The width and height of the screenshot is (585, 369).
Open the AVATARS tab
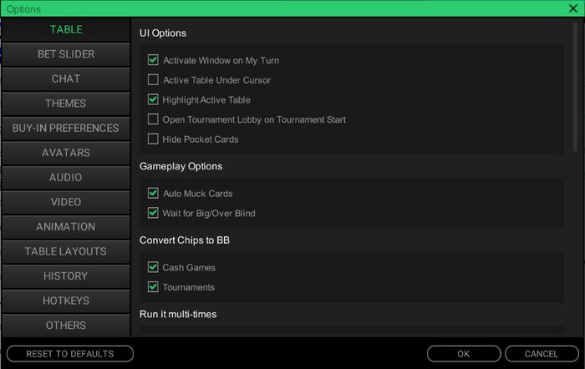(66, 153)
